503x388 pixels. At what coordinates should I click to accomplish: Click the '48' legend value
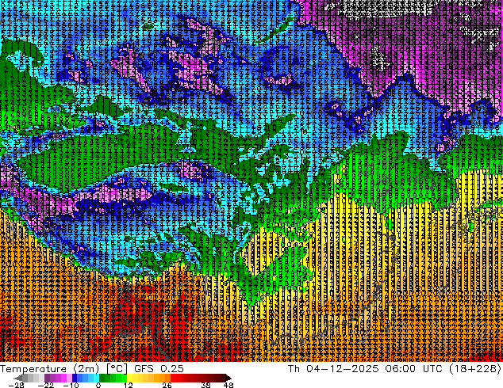pos(228,385)
